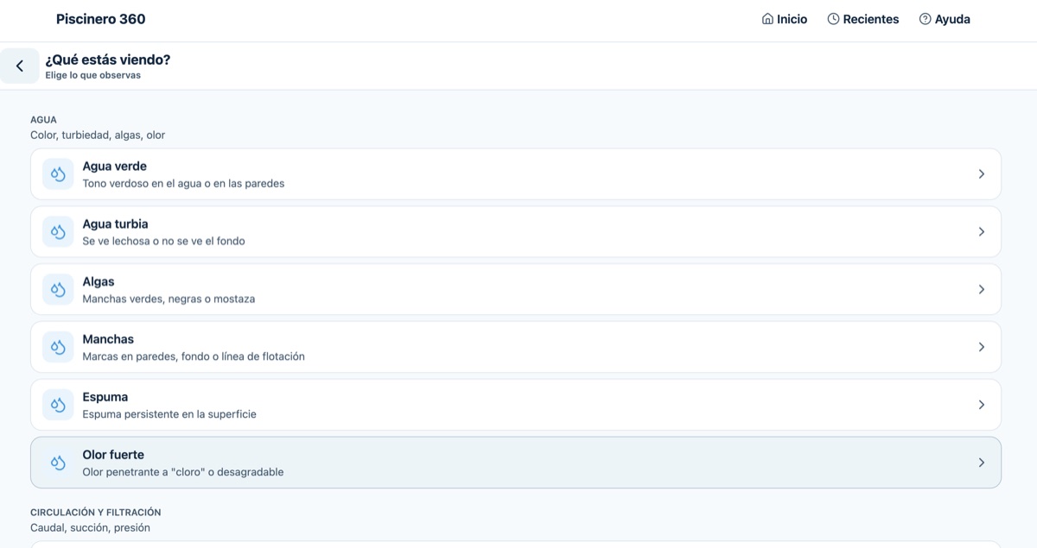The height and width of the screenshot is (548, 1037).
Task: Click the house icon next to Inicio
Action: click(767, 19)
